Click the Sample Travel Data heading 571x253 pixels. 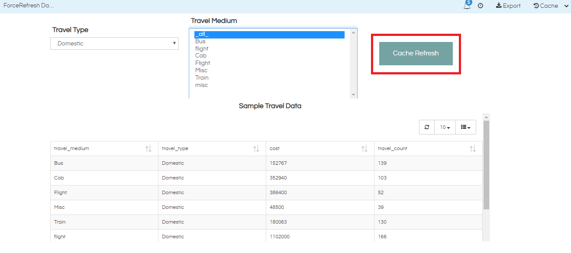(x=270, y=106)
